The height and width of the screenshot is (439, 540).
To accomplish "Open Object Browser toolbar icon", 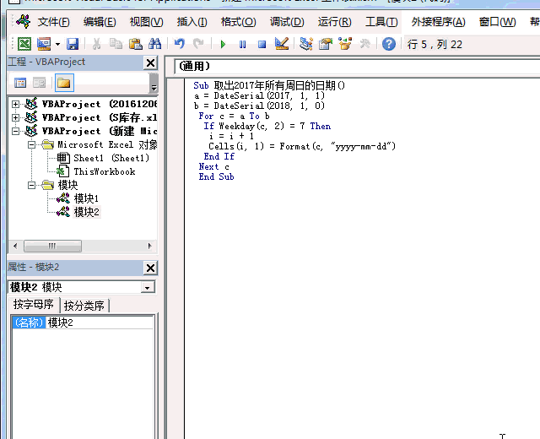I will coord(345,44).
